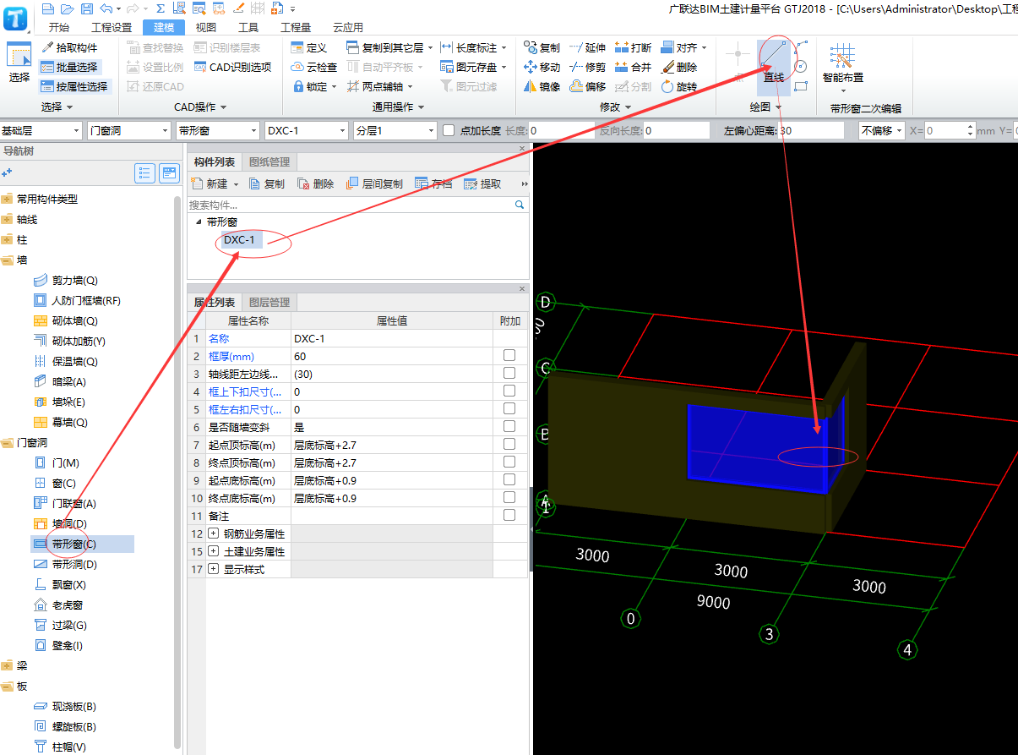Click 提取 button in component list
The image size is (1018, 755).
[482, 183]
